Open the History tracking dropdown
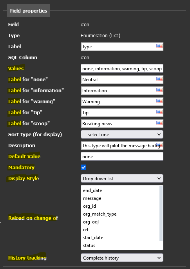Image resolution: width=190 pixels, height=269 pixels. point(122,258)
